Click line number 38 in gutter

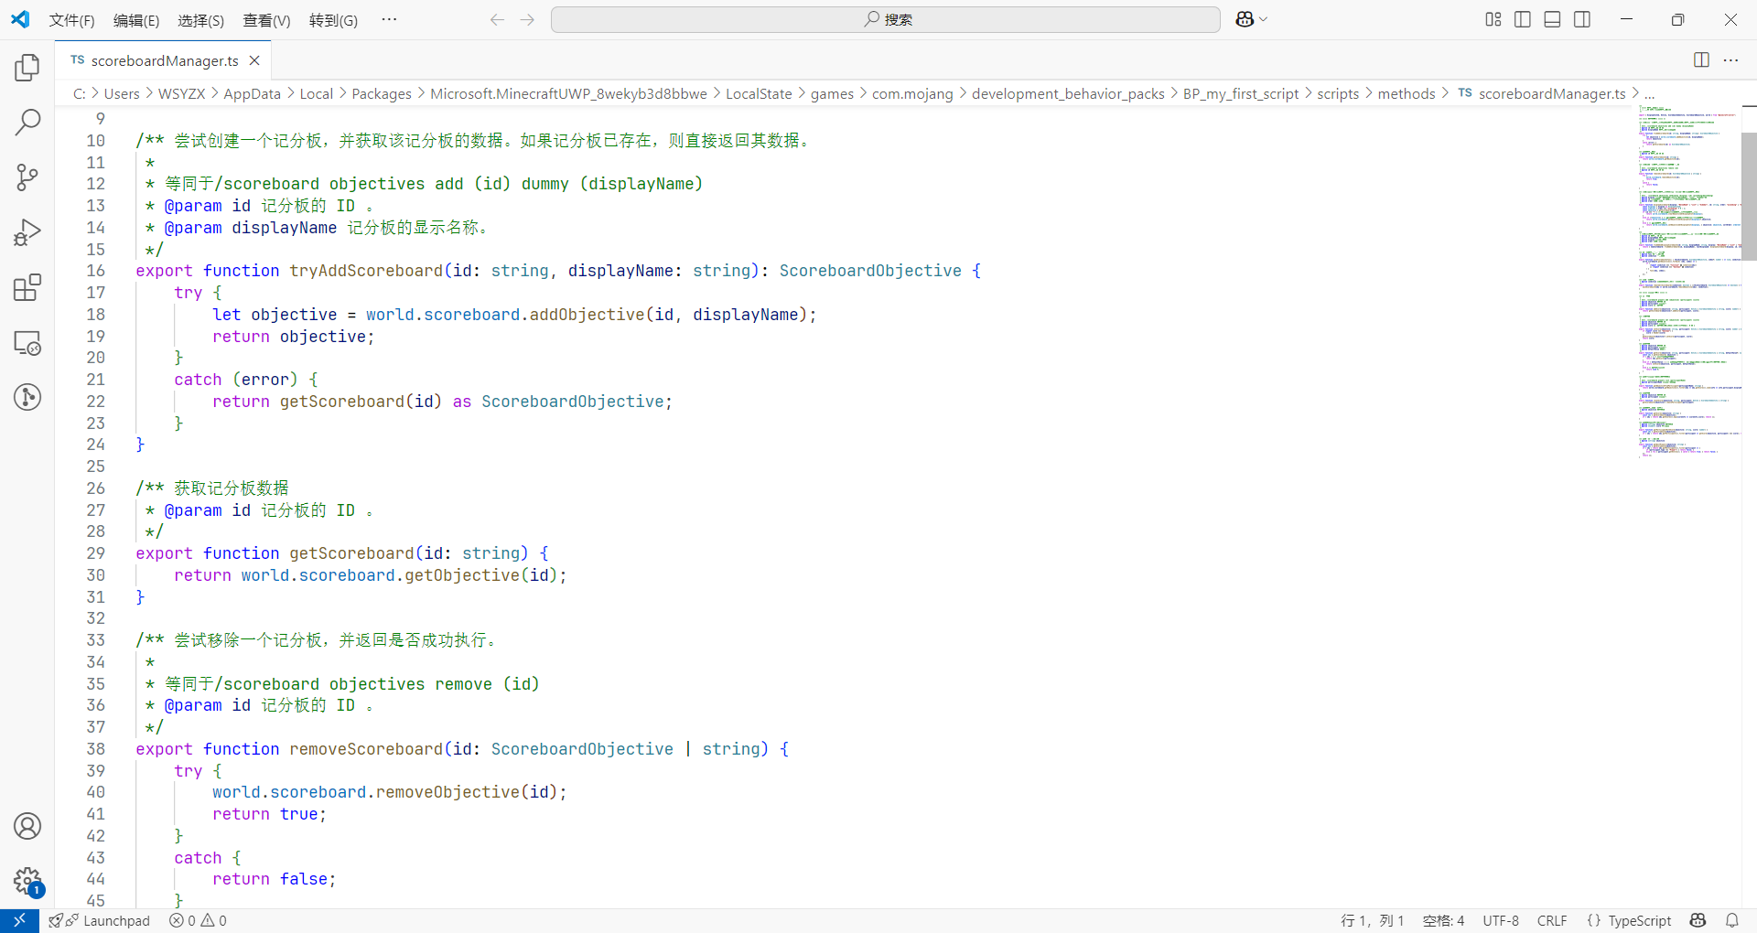tap(96, 749)
